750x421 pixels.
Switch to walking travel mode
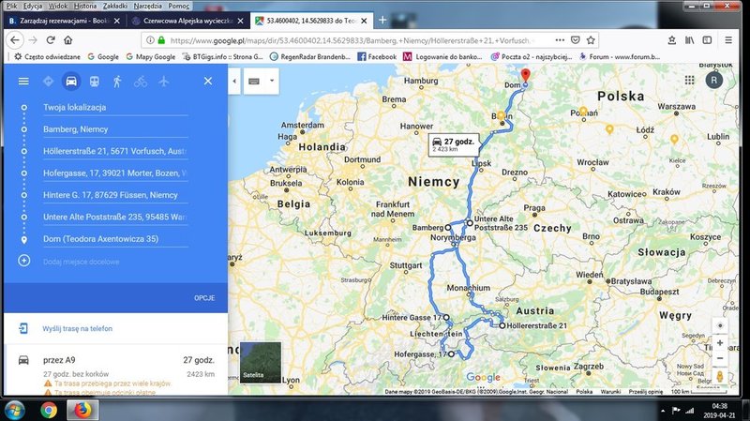point(117,82)
